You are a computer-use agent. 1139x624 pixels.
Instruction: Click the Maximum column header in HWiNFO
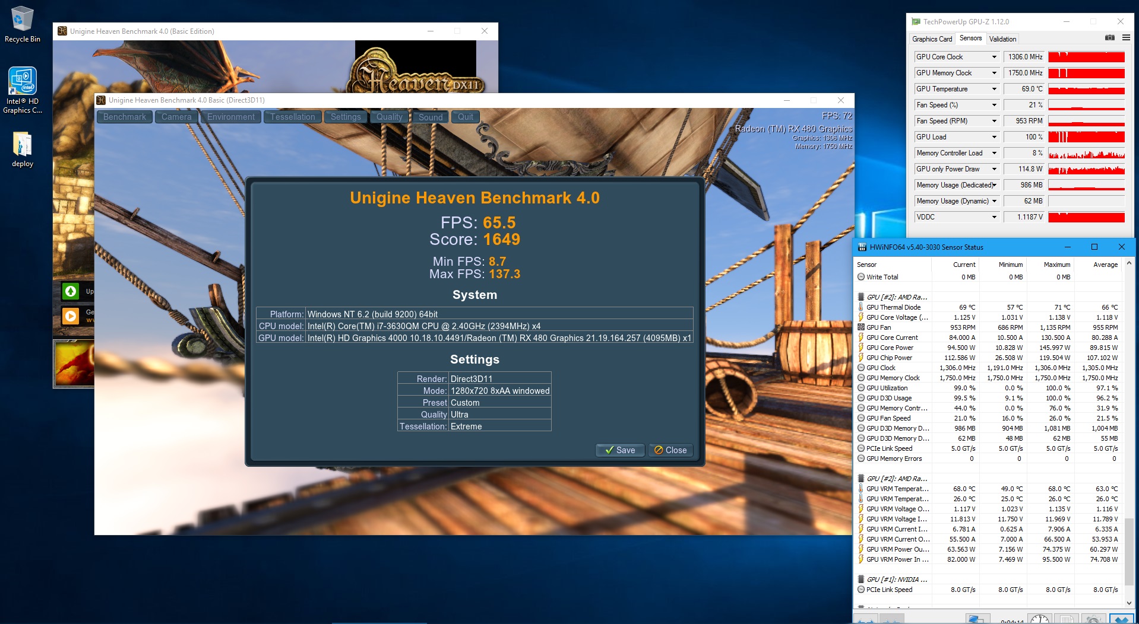point(1050,265)
